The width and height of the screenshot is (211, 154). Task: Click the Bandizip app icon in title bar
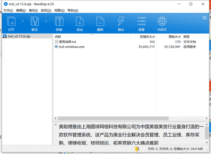click(6, 4)
